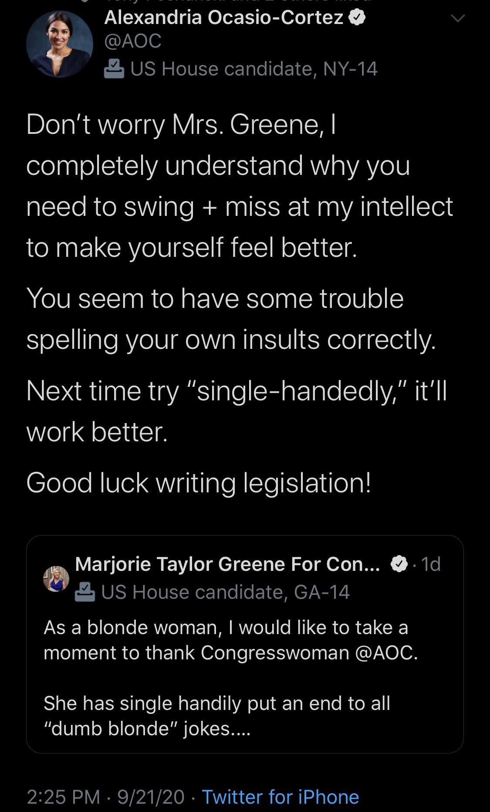The height and width of the screenshot is (812, 490).
Task: Open Marjorie Taylor Greene's small avatar
Action: pos(56,579)
